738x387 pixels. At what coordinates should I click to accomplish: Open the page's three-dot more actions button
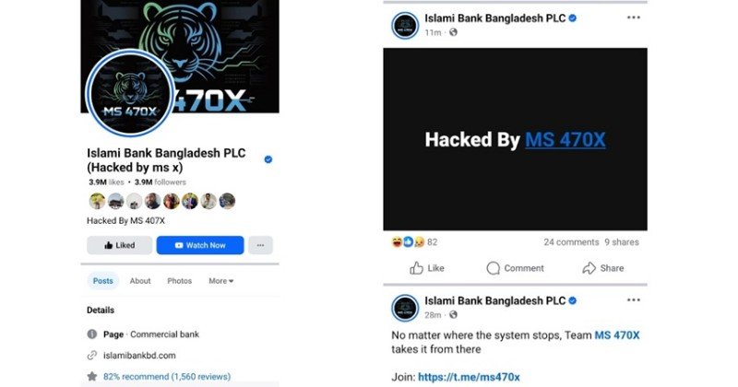(x=260, y=245)
